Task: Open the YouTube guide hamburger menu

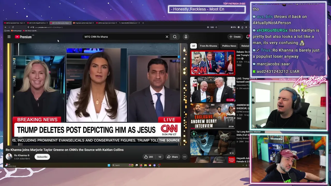Action: pyautogui.click(x=9, y=37)
